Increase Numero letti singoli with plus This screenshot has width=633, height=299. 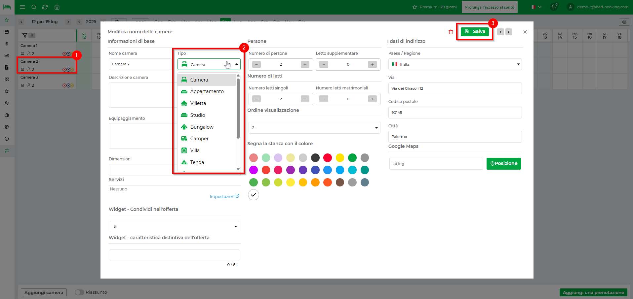coord(305,99)
